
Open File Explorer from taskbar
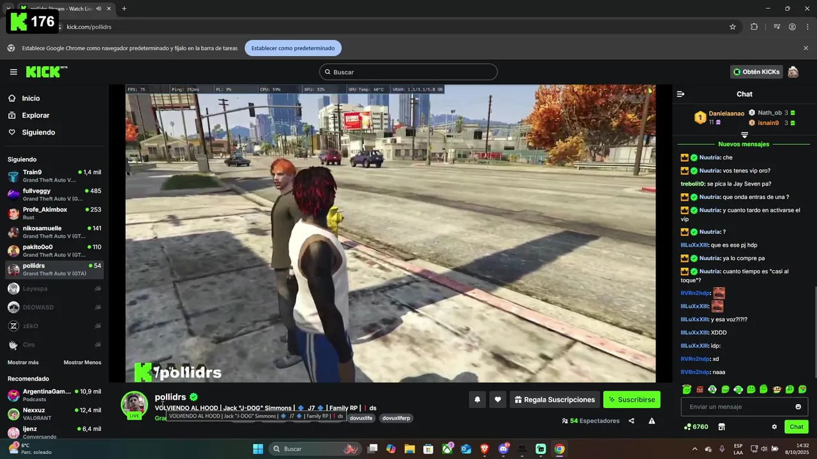410,449
